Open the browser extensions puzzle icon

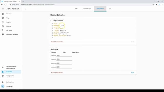tap(157, 5)
